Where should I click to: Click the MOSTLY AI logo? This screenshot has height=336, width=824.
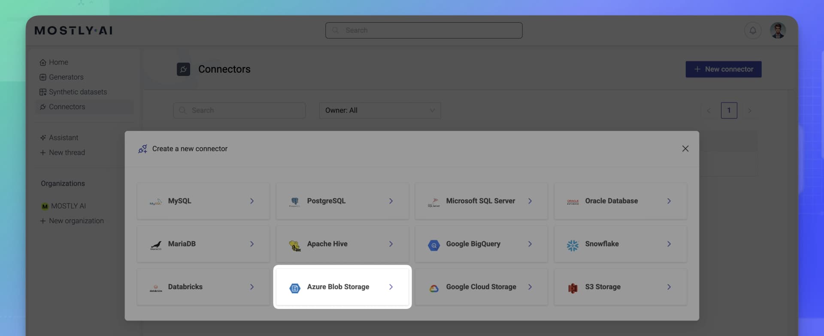[73, 30]
